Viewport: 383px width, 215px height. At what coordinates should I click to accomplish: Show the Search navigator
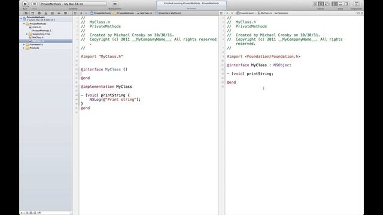(x=39, y=13)
